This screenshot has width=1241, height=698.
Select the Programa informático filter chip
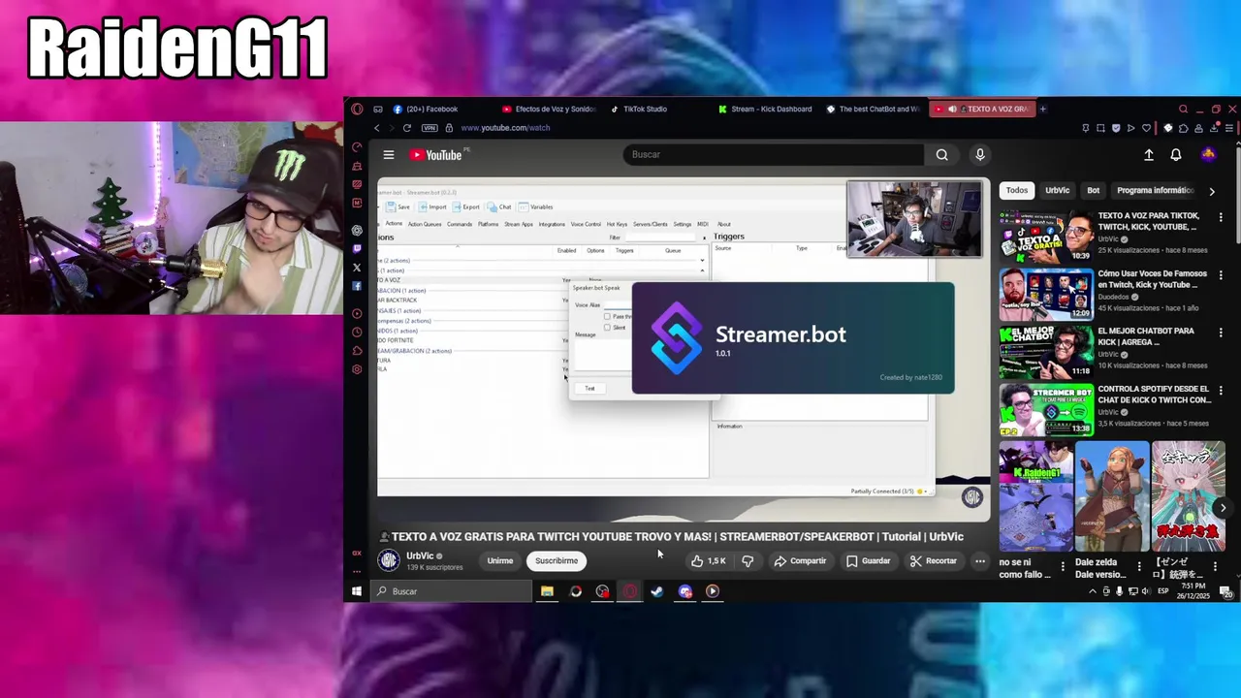[x=1154, y=190]
